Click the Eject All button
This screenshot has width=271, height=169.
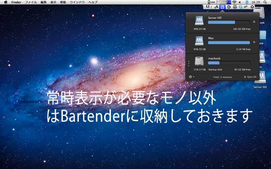250,77
